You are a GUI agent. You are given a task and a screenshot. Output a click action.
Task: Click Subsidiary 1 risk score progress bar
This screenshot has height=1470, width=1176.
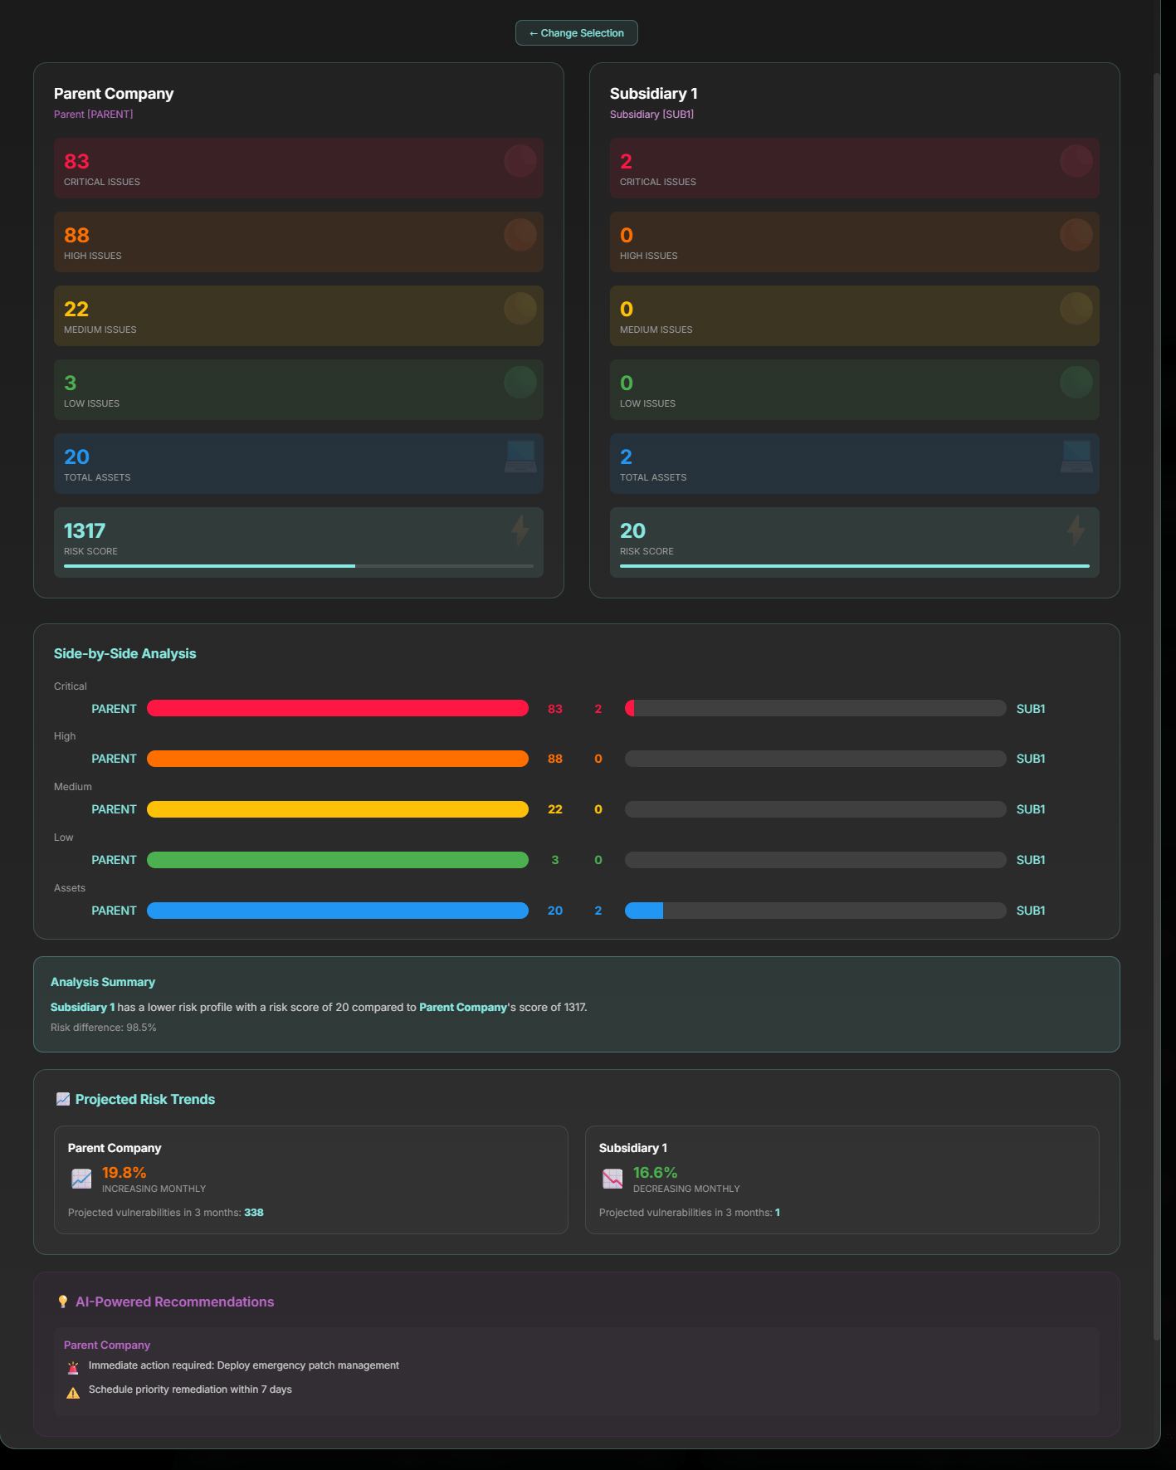(855, 566)
